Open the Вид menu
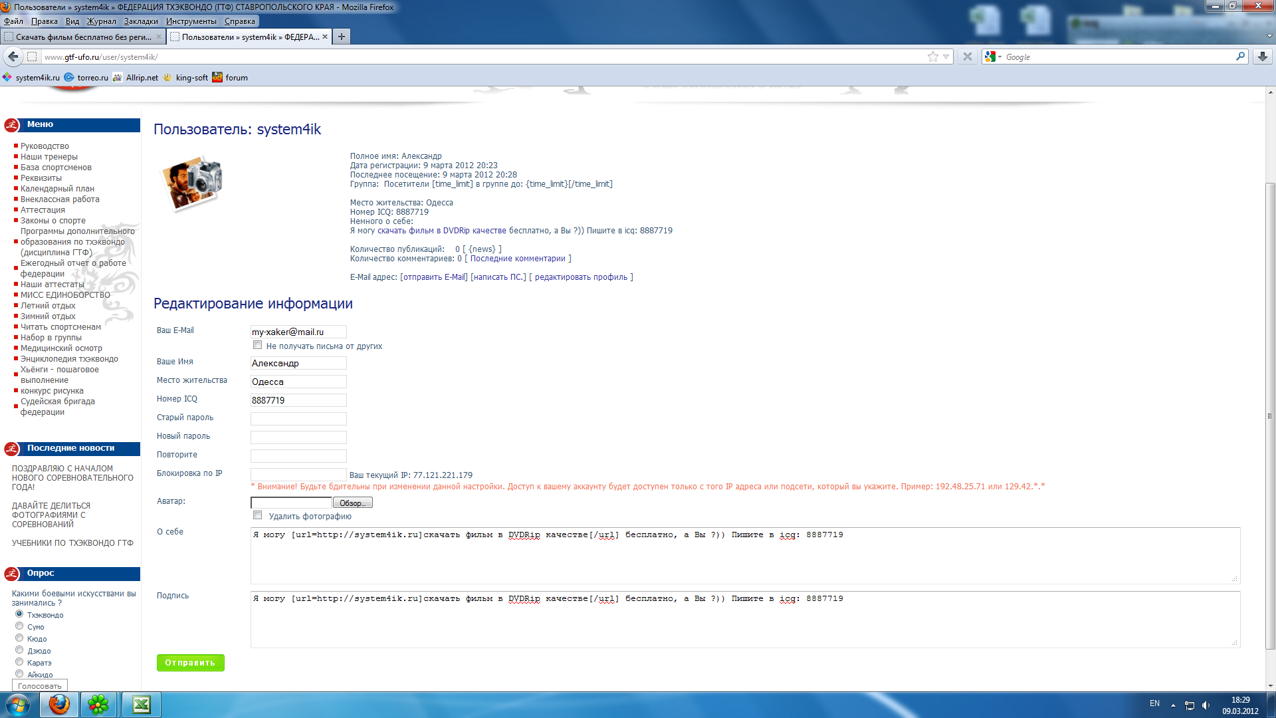The image size is (1276, 718). tap(72, 21)
